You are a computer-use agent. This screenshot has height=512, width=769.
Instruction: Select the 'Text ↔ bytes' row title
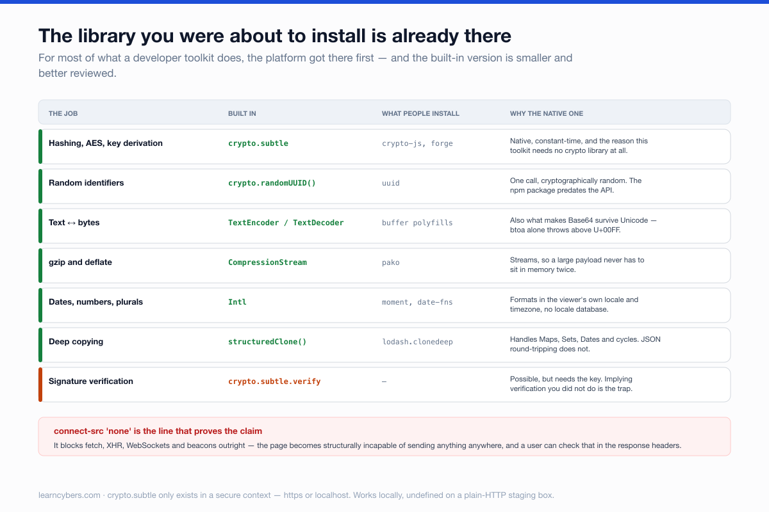click(x=74, y=223)
